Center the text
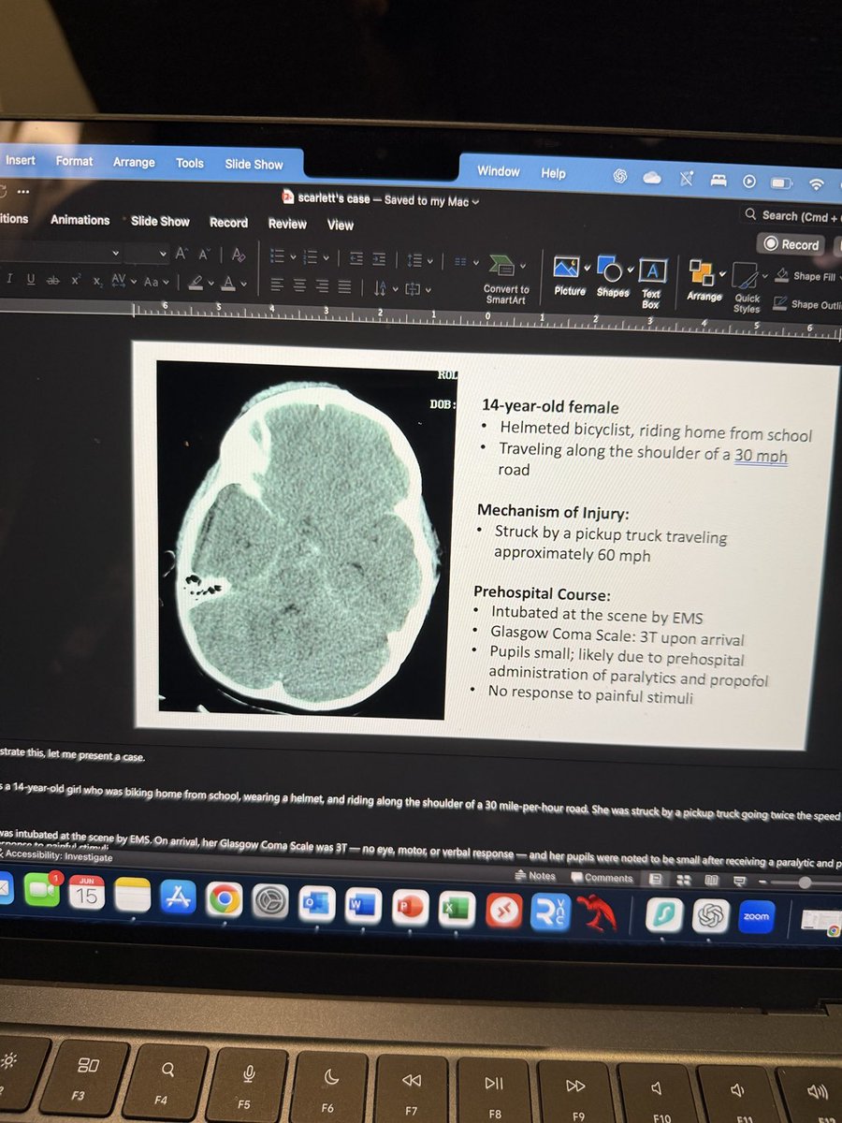The height and width of the screenshot is (1123, 842). [300, 286]
